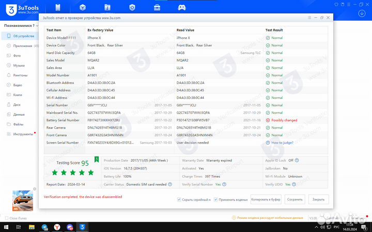The height and width of the screenshot is (232, 372).
Task: Click the Verification completed disassembled message
Action: (x=83, y=197)
